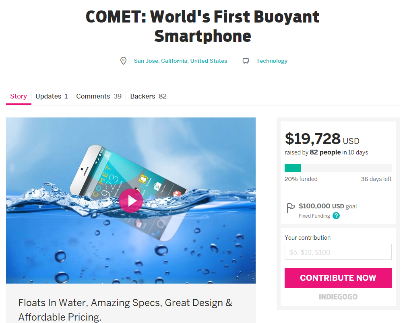Click the location pin icon
The image size is (405, 323).
(124, 61)
